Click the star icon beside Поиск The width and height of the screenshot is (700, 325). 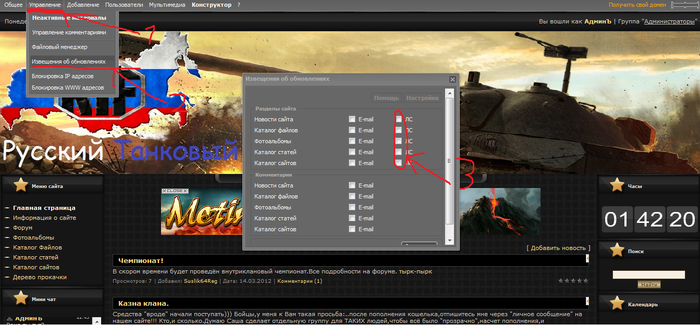tap(617, 250)
